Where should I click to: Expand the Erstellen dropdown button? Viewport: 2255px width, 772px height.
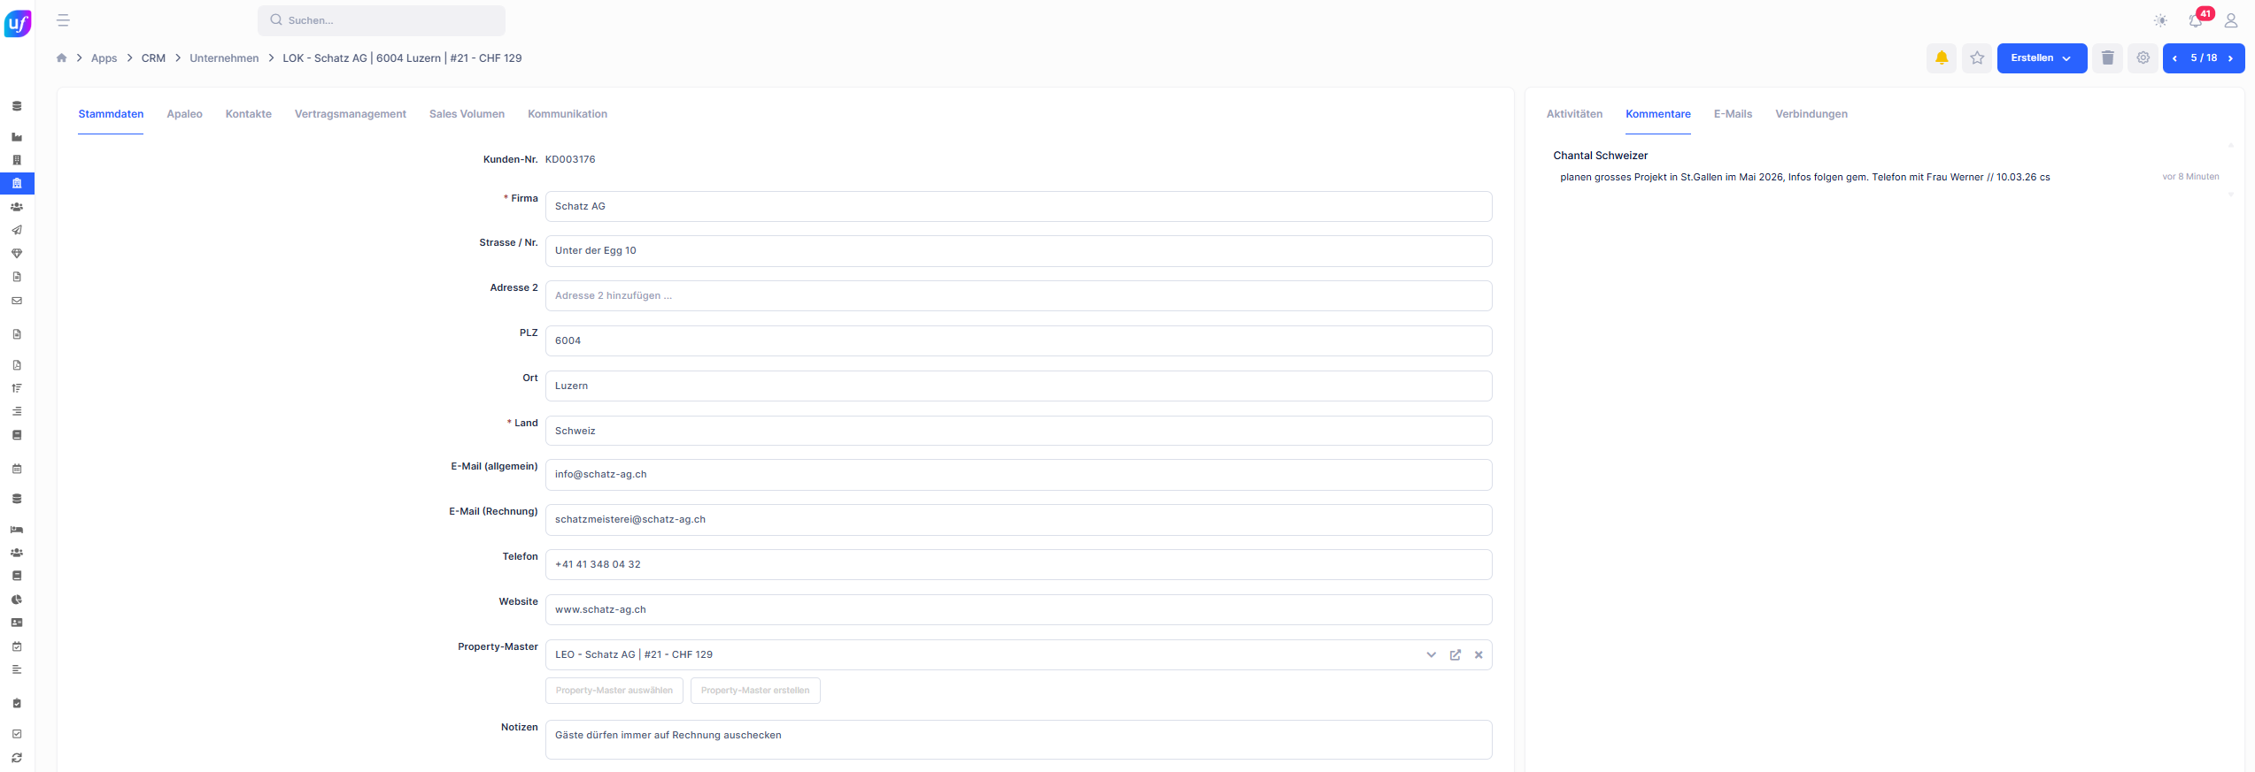[x=2042, y=58]
